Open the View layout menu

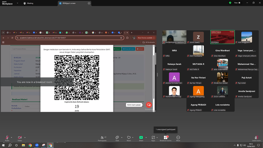pyautogui.click(x=238, y=3)
